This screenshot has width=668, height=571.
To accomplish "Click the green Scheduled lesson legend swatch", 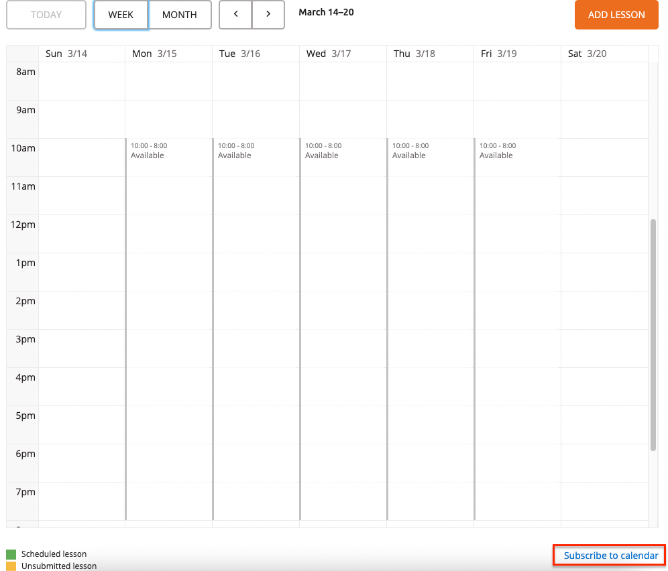I will (11, 554).
